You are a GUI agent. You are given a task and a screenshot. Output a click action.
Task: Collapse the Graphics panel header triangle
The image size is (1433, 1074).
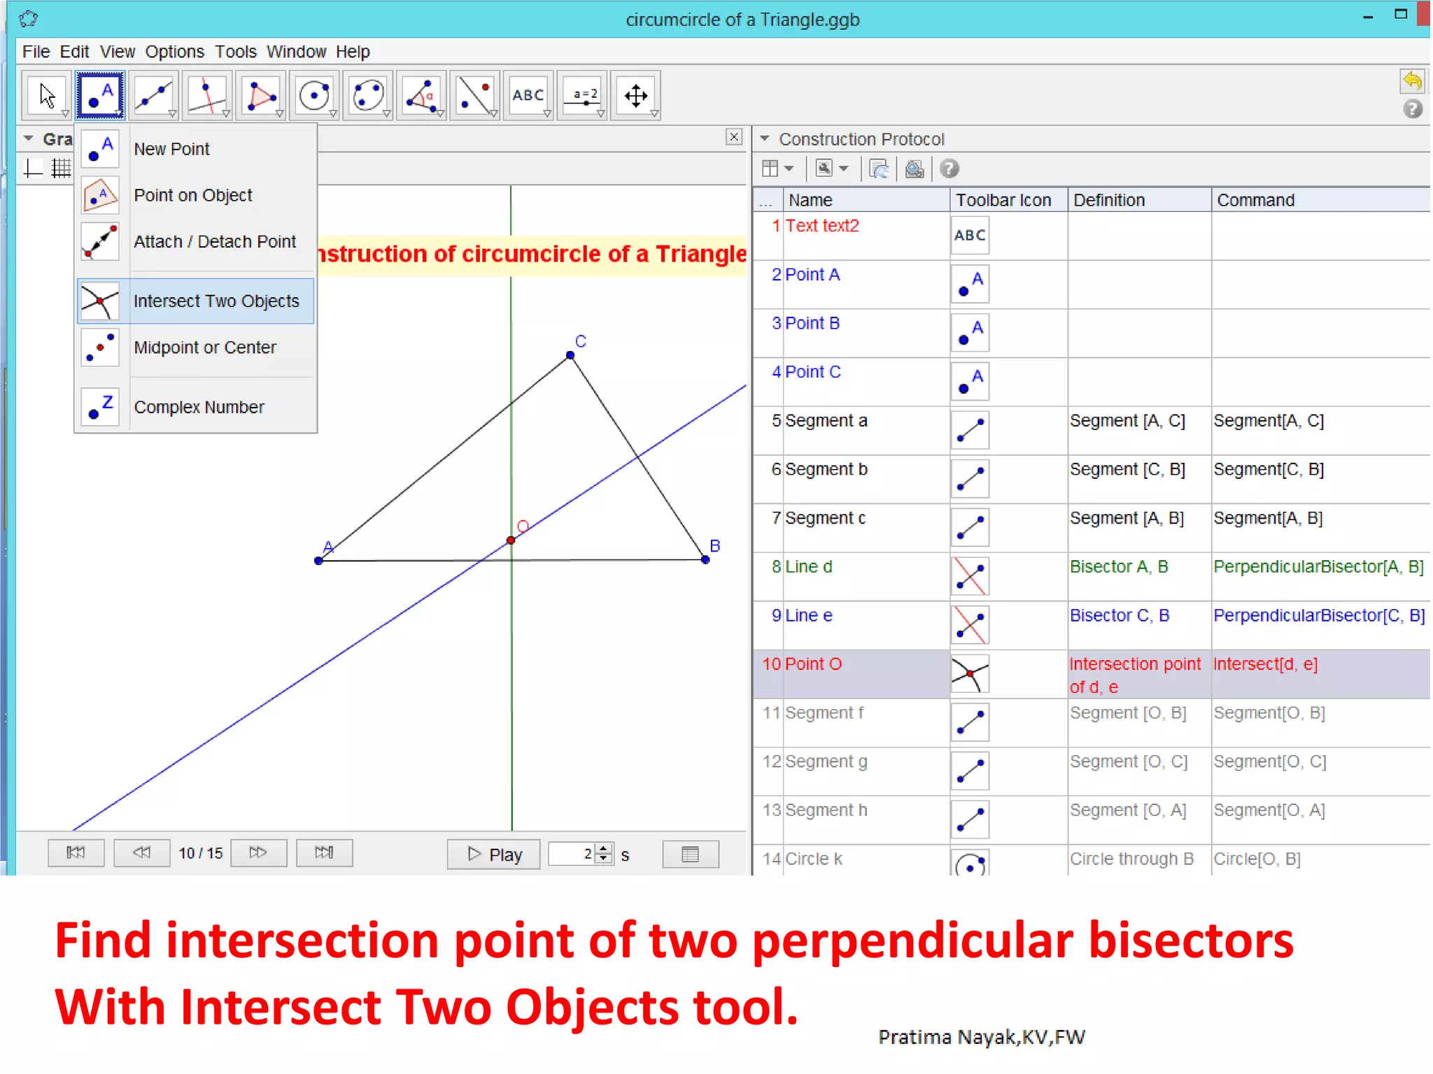pyautogui.click(x=29, y=138)
